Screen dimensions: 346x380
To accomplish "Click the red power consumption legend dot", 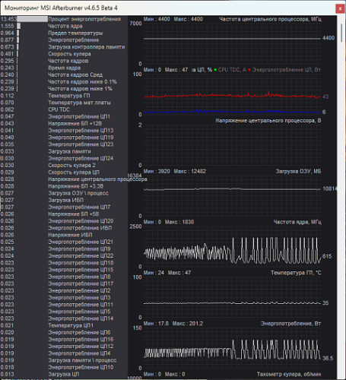I will [249, 70].
